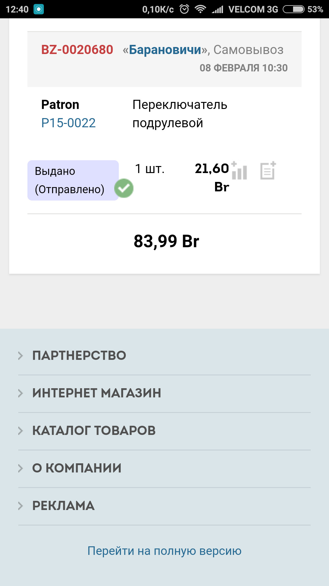Expand the ИНТЕРНЕТ МАГАЗИН section
The height and width of the screenshot is (586, 329).
[x=97, y=393]
